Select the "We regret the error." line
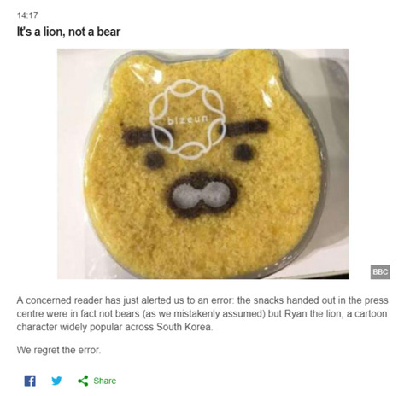410x396 pixels. [x=59, y=350]
